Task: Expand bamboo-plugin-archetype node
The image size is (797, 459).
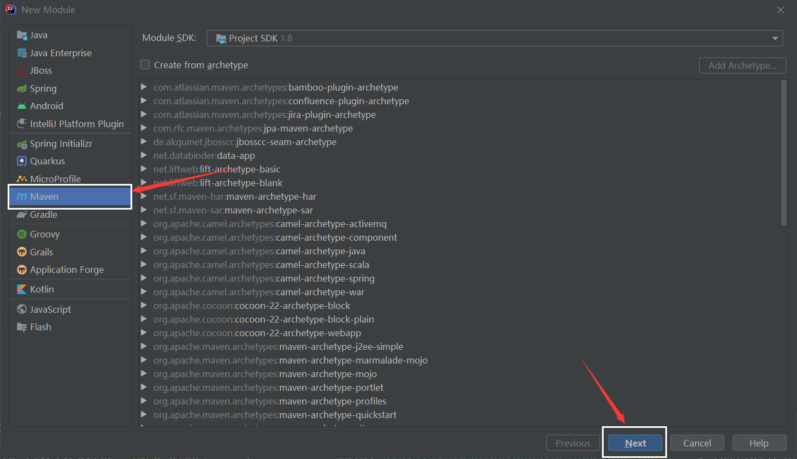Action: pos(144,87)
